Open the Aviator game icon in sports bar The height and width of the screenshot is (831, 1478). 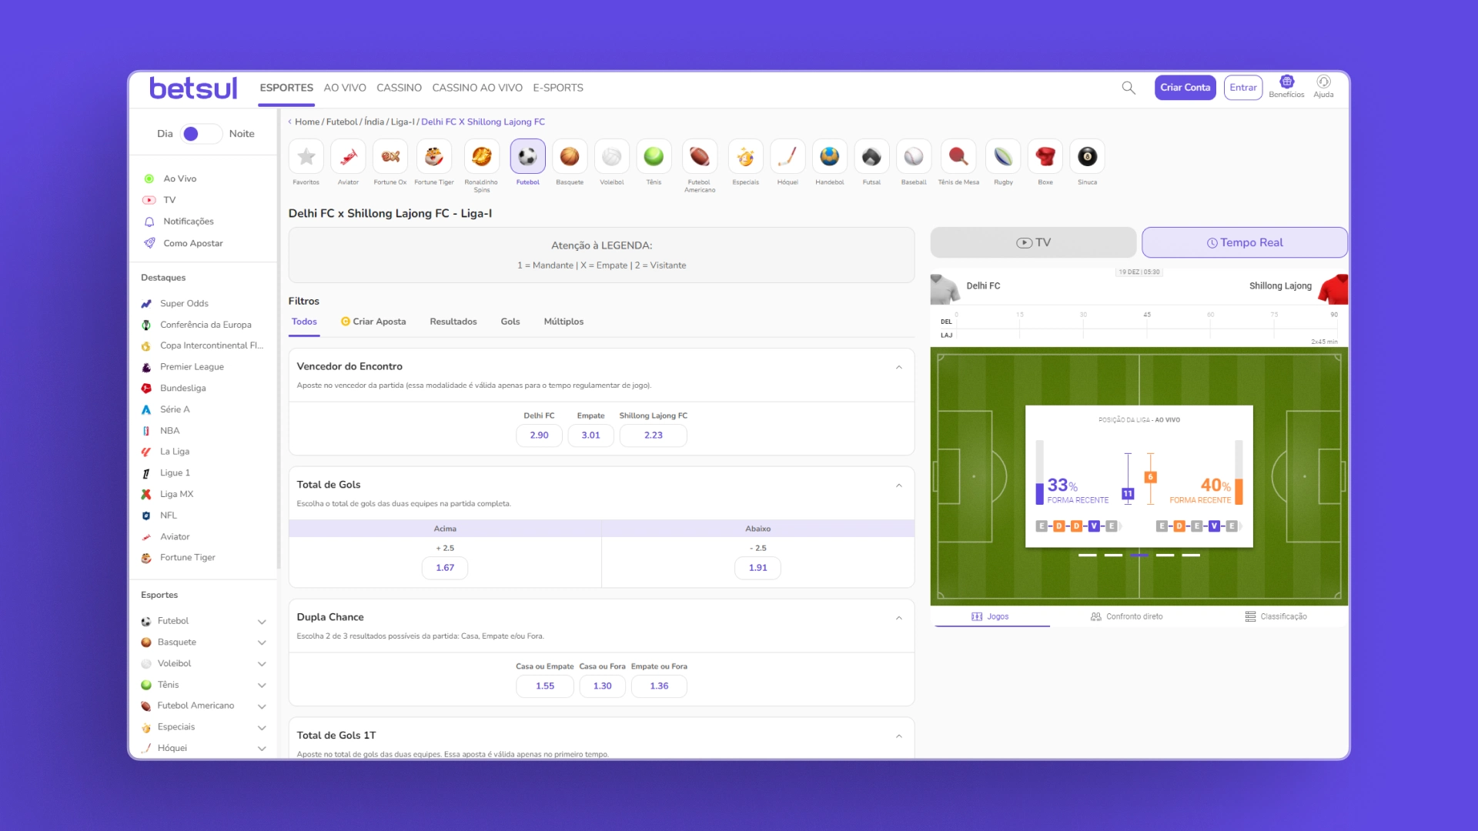[x=348, y=157]
